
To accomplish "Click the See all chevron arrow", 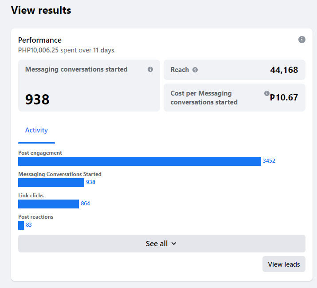I will 174,244.
